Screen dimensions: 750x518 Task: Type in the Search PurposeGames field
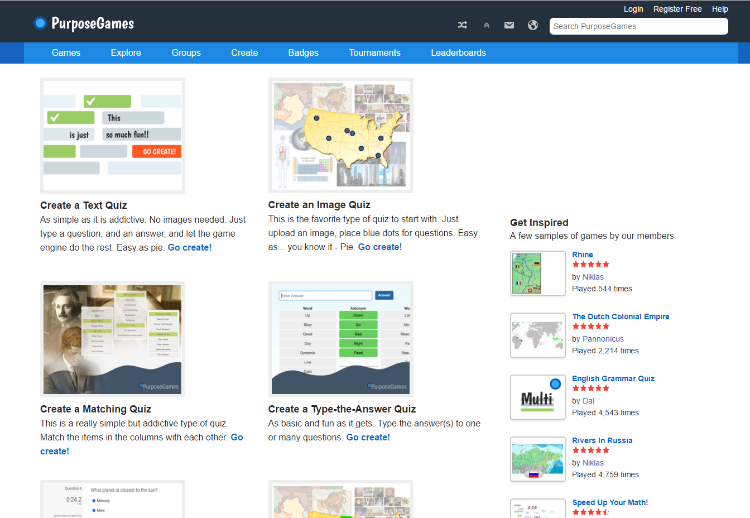pos(638,26)
